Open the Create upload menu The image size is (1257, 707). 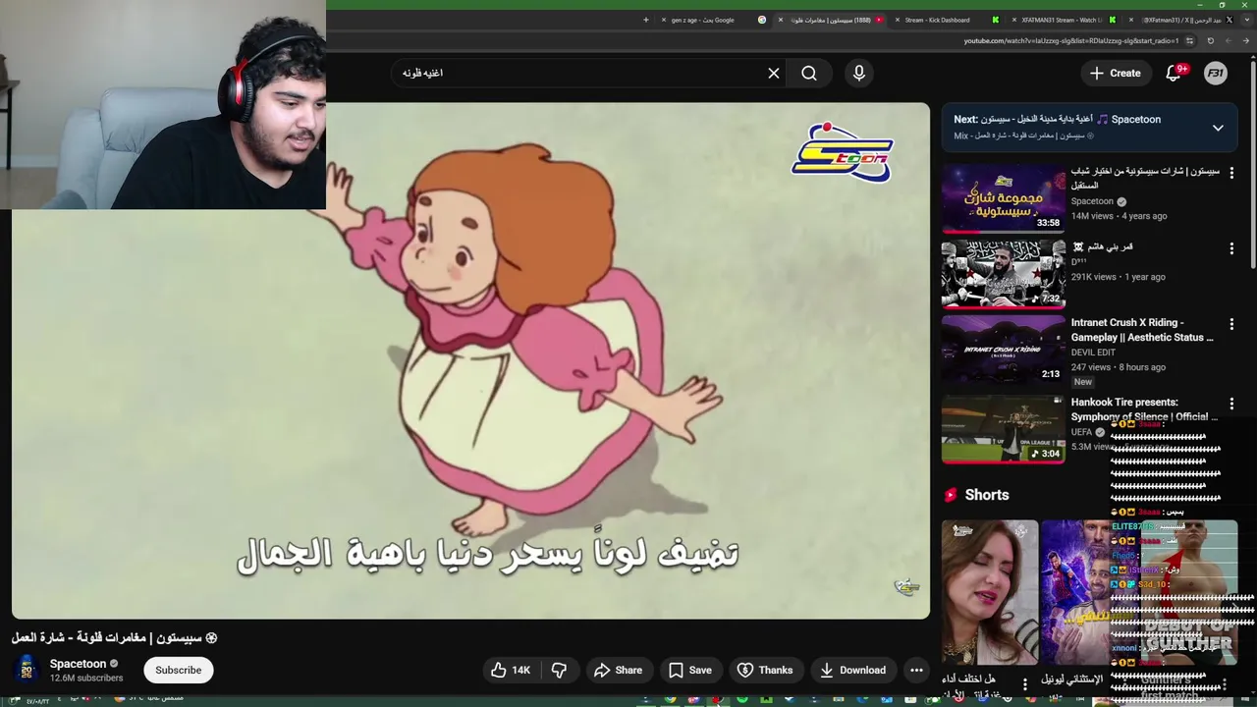[x=1115, y=73]
